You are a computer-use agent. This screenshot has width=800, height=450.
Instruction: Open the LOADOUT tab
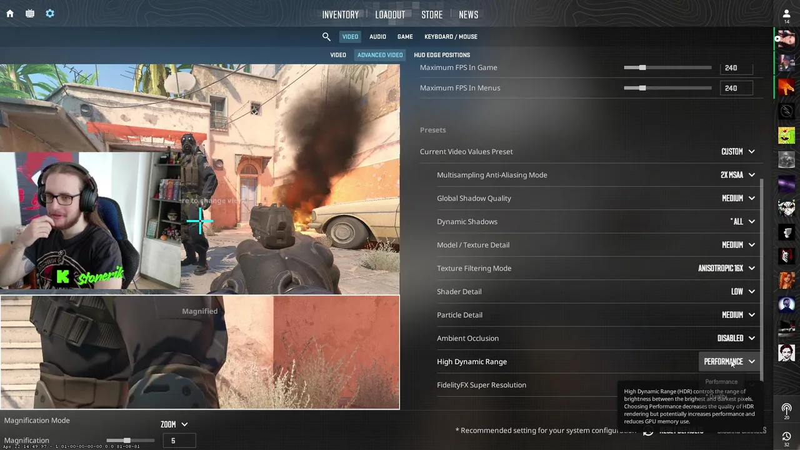click(390, 15)
